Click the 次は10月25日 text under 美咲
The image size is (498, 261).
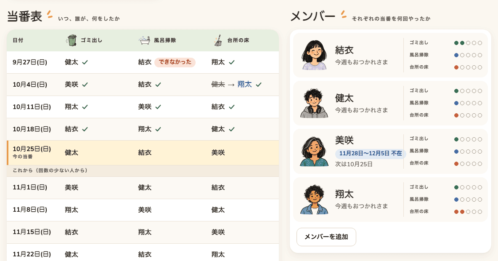point(354,164)
